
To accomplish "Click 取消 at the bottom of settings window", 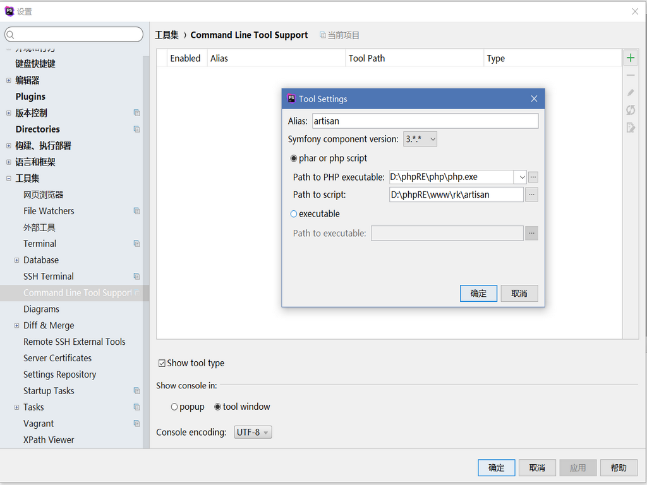I will pos(537,468).
